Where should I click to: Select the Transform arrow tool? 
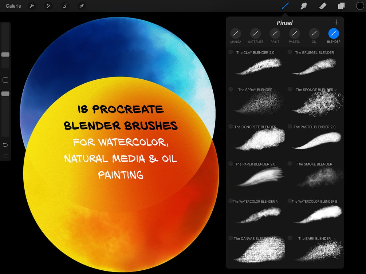[x=82, y=6]
